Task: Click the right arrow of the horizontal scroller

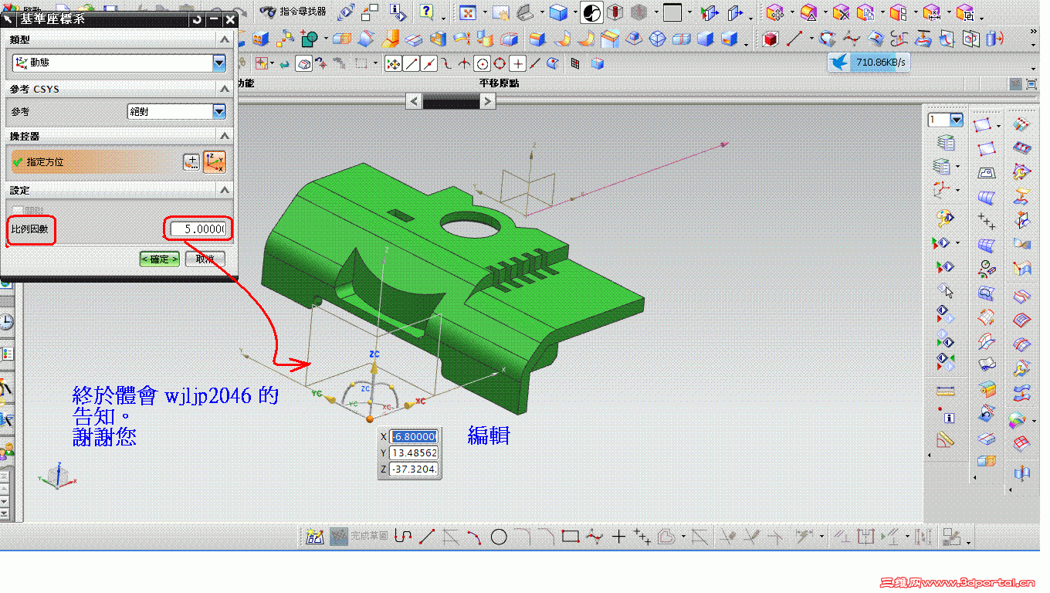Action: click(x=487, y=101)
